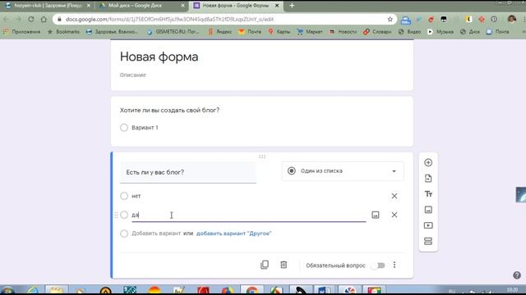Open the Видео bookmark
The width and height of the screenshot is (526, 295).
click(409, 31)
